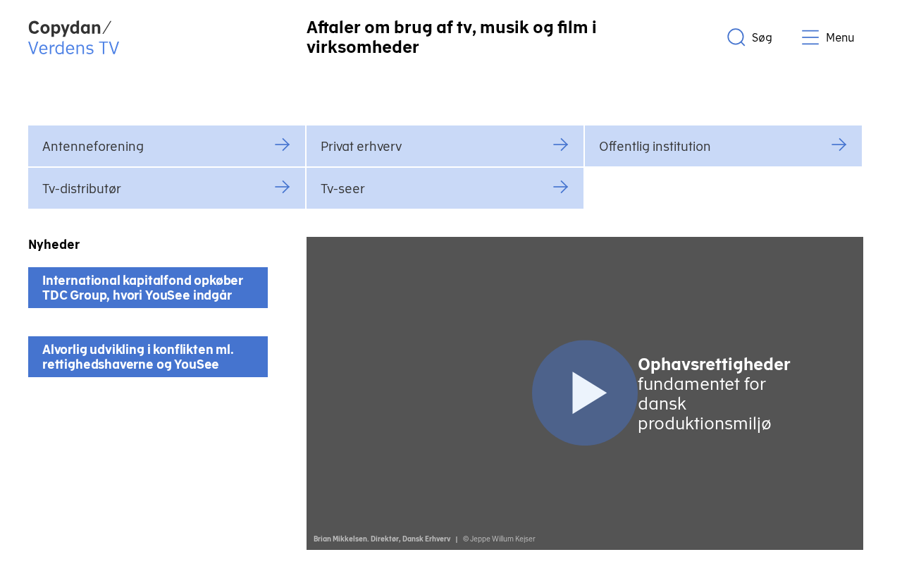
Task: Open the Tv-distributør section
Action: 82,189
